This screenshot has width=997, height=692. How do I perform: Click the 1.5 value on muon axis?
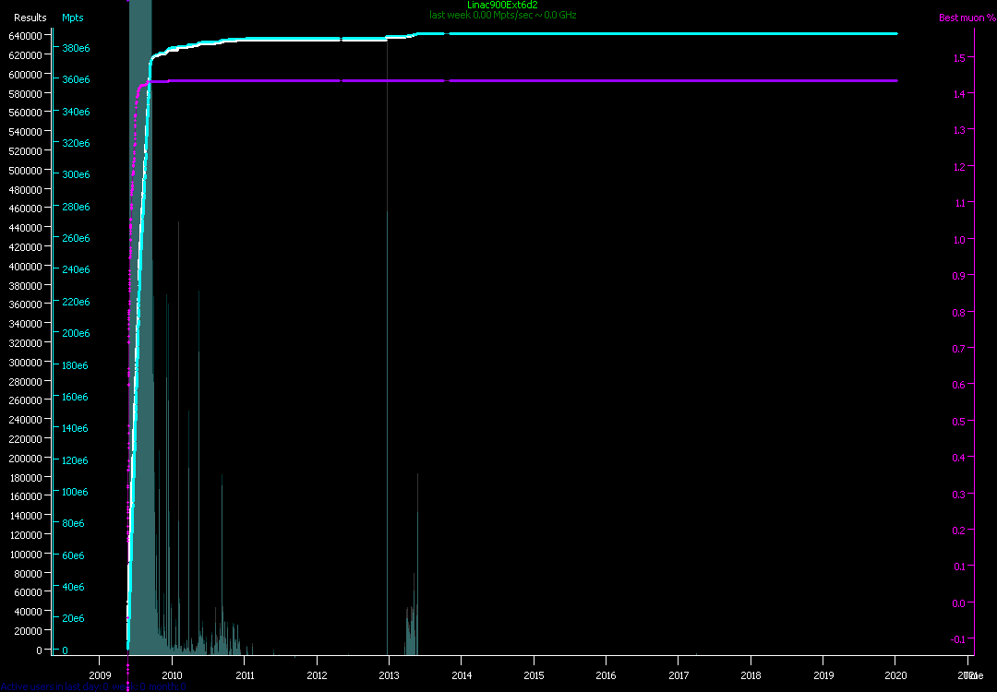pos(958,57)
